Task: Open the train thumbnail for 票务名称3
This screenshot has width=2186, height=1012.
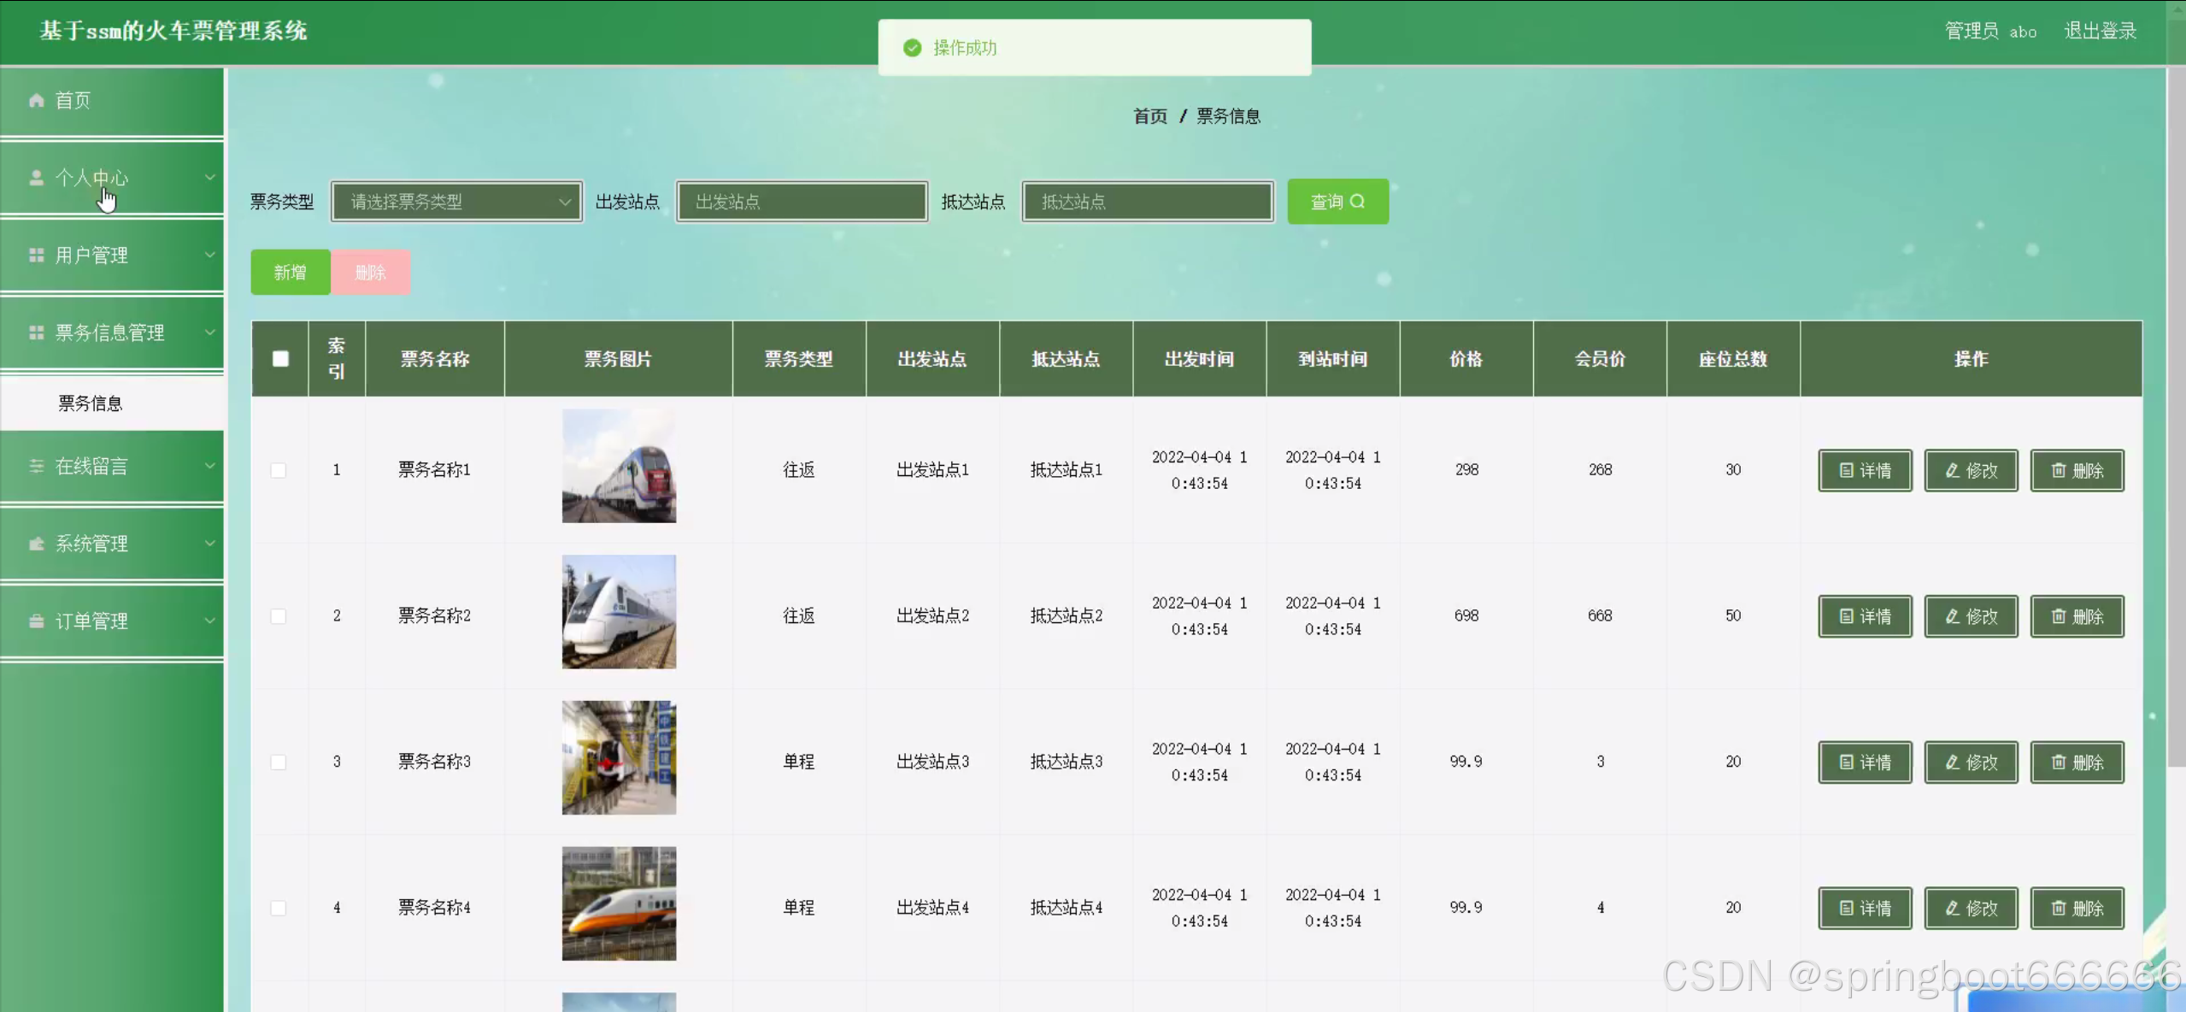Action: [x=619, y=757]
